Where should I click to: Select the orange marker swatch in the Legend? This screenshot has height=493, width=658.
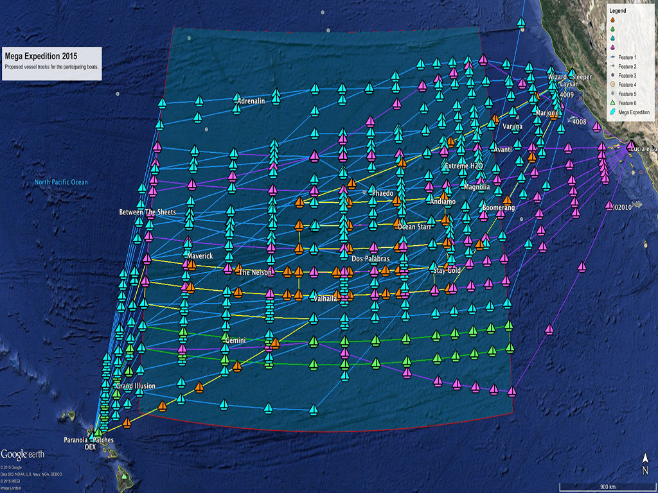click(612, 21)
